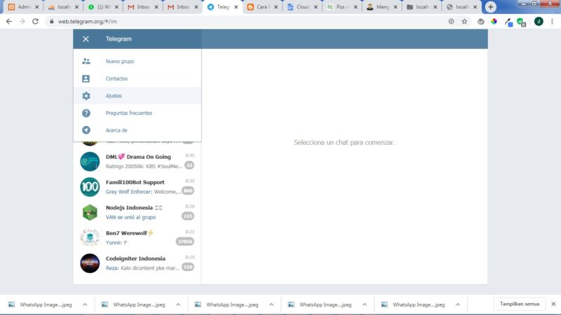Screen dimensions: 561x315
Task: Bookmark this page with the star icon
Action: pos(464,22)
